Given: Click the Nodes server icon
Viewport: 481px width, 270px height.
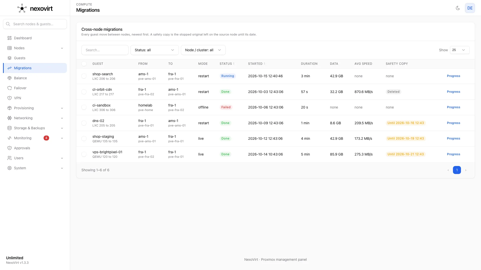Looking at the screenshot, I should tap(10, 48).
